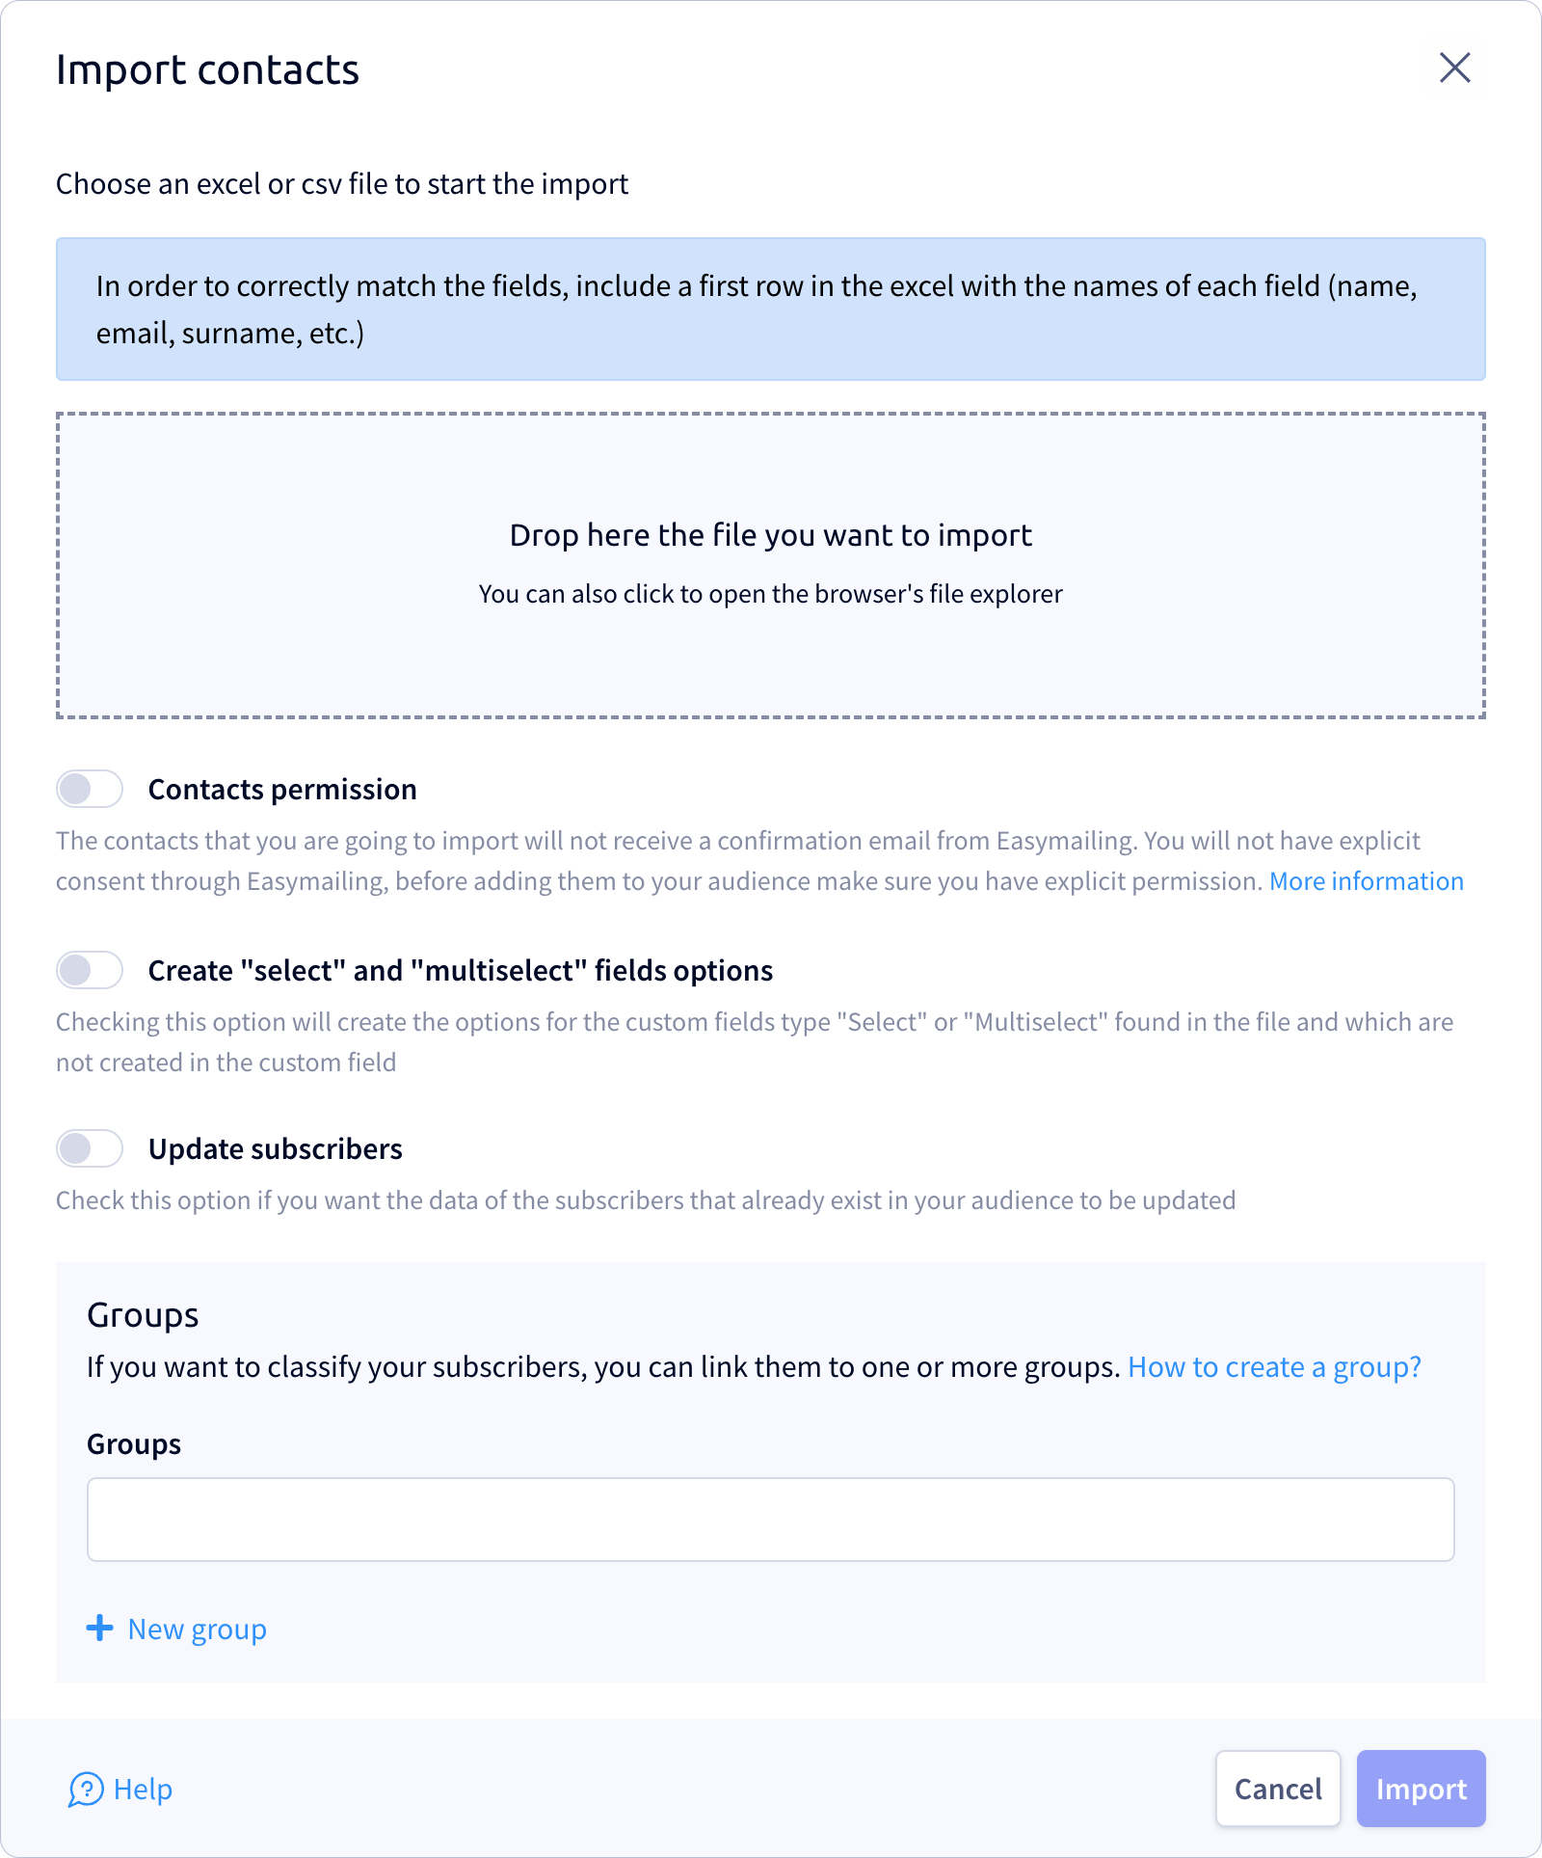
Task: Click the Update subscribers label
Action: pos(276,1149)
